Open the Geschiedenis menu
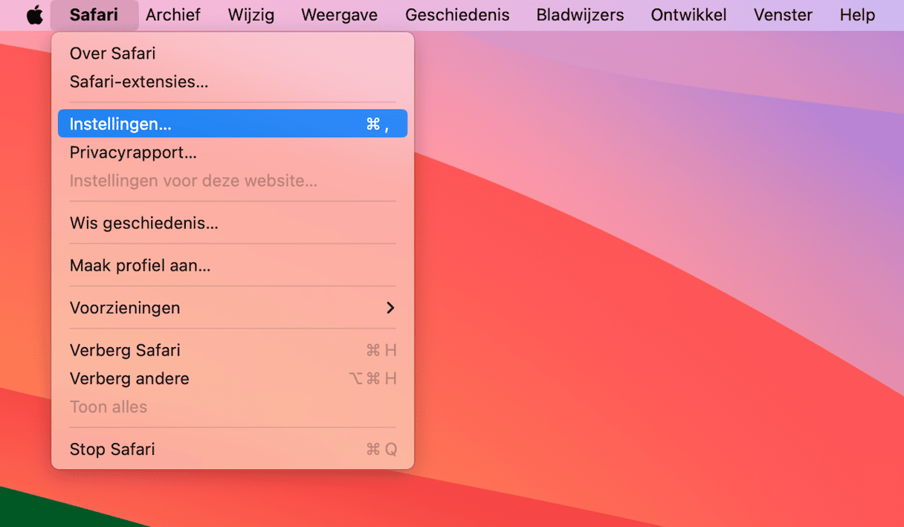 457,15
